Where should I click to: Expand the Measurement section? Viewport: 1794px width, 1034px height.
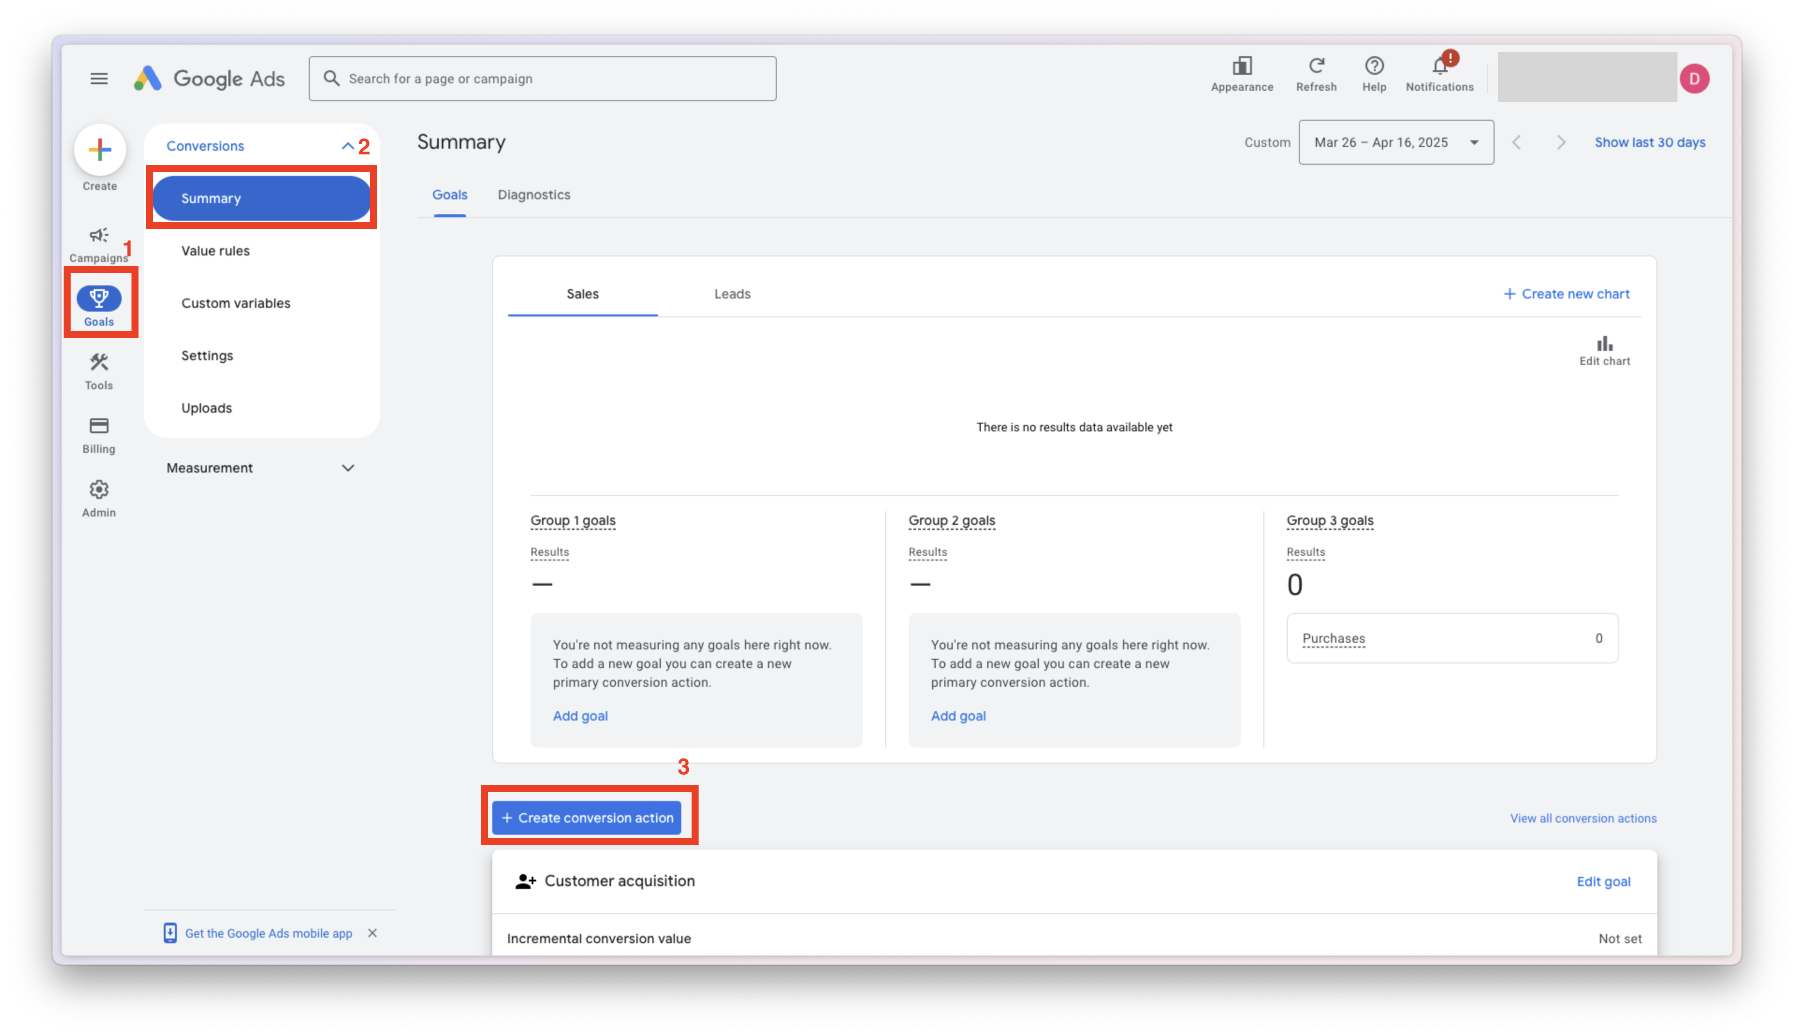347,468
